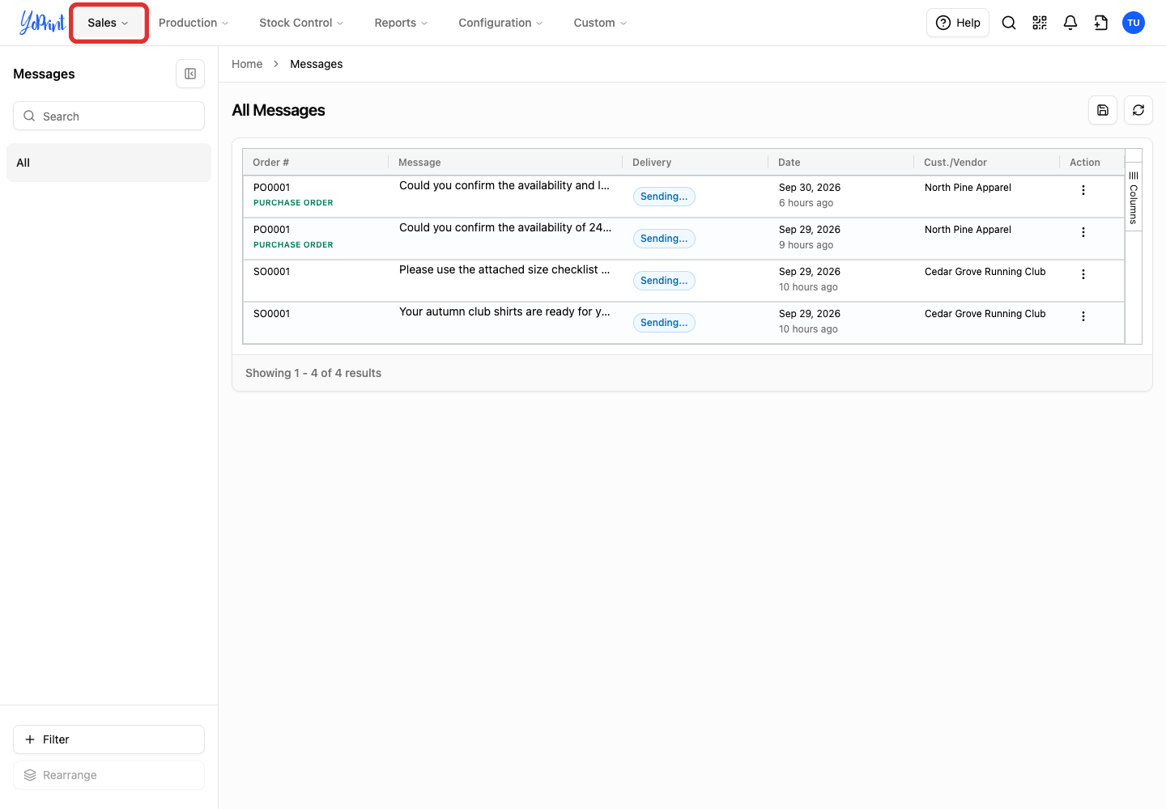Open the QR code scanner icon
Viewport: 1166px width, 809px height.
coord(1040,23)
